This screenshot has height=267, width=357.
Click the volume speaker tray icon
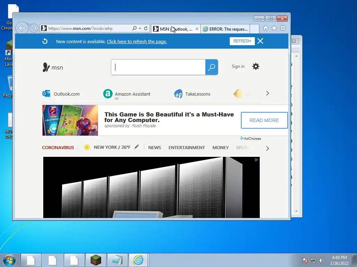coord(321,260)
